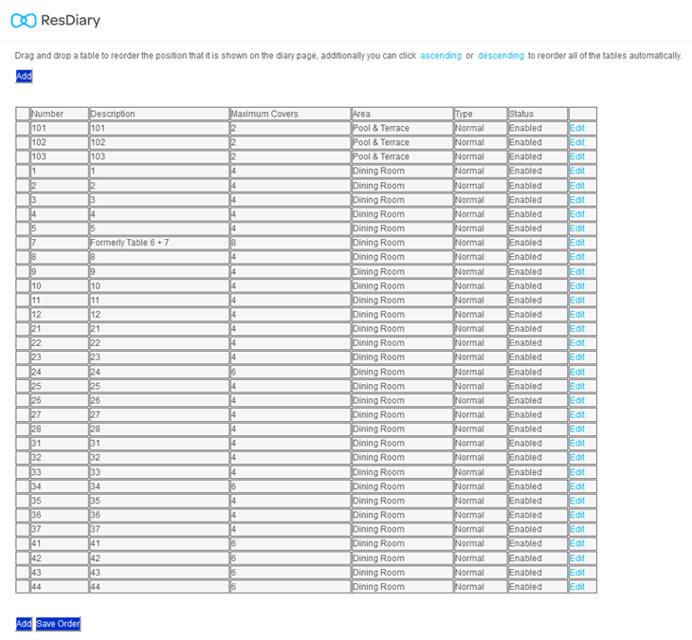This screenshot has width=692, height=640.
Task: Edit table 101
Action: tap(576, 128)
